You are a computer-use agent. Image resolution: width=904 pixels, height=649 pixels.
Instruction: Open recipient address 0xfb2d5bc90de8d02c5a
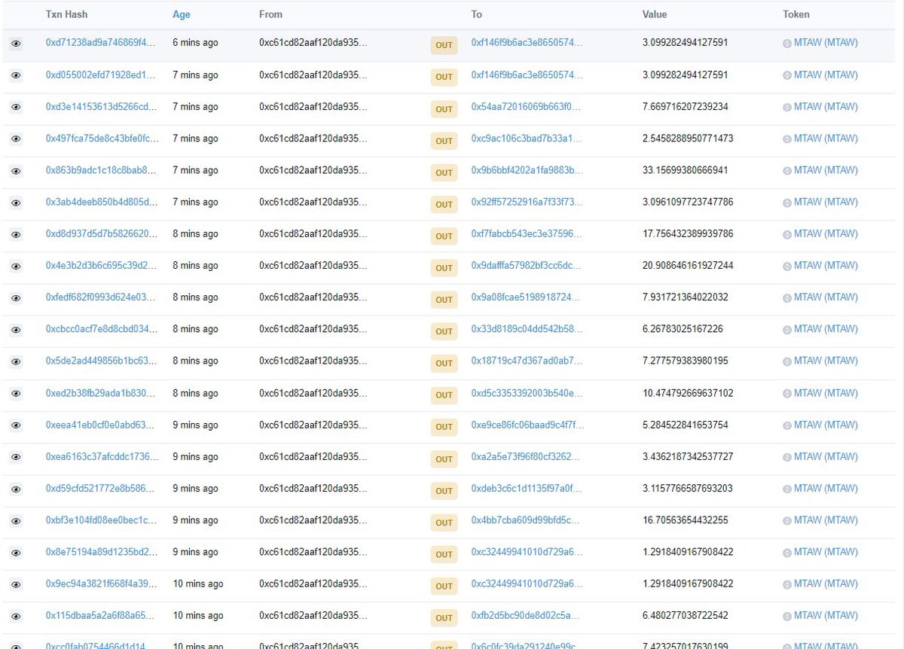click(x=527, y=616)
